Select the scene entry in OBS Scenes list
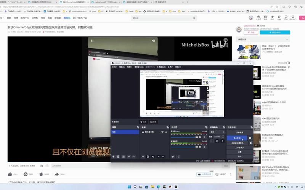The width and height of the screenshot is (305, 190). pos(125,132)
